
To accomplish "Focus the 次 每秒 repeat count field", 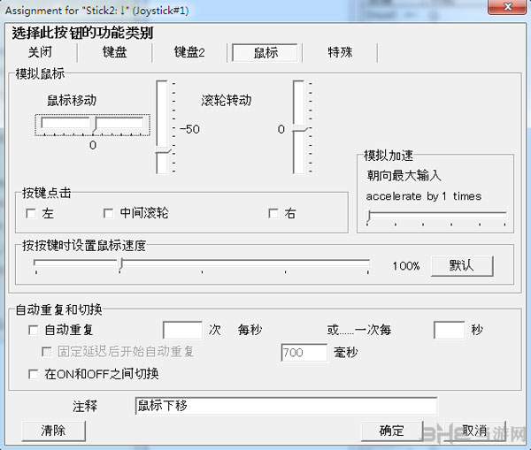I will click(x=182, y=330).
